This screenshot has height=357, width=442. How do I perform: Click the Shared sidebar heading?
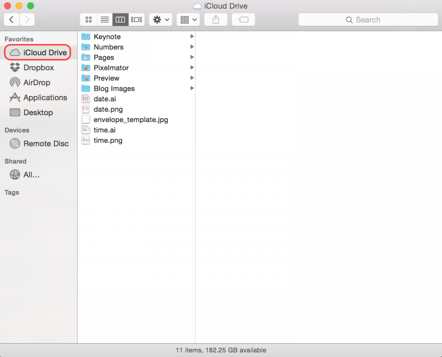(x=16, y=161)
